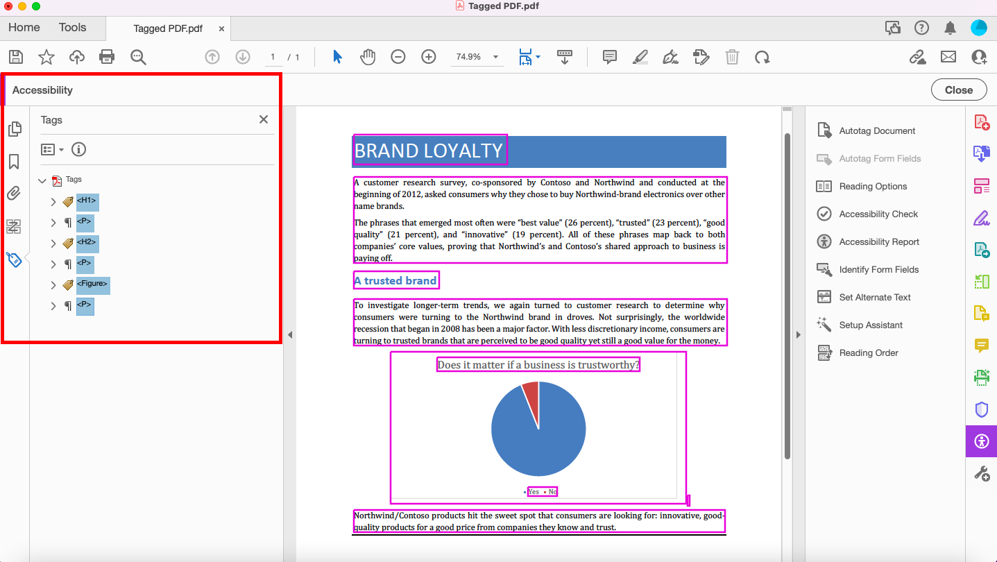This screenshot has width=997, height=562.
Task: Expand the <Figure> tag in the tree
Action: pyautogui.click(x=53, y=284)
